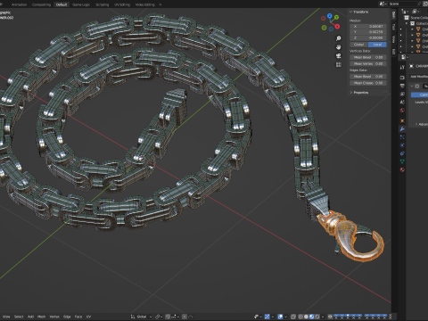This screenshot has width=428, height=321.
Task: Switch to the Compositing workspace tab
Action: click(41, 4)
